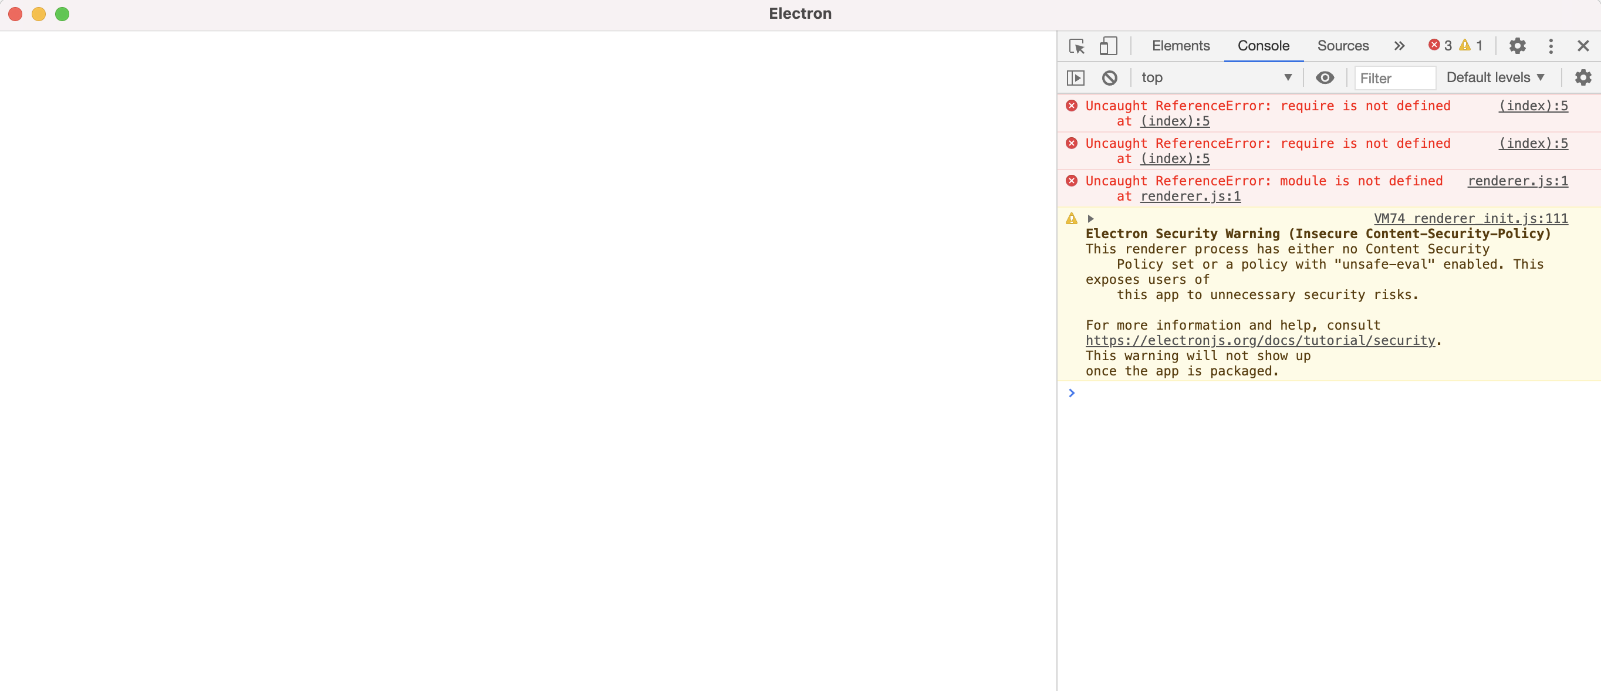Select the inspect element tool
The image size is (1601, 691).
pyautogui.click(x=1076, y=45)
